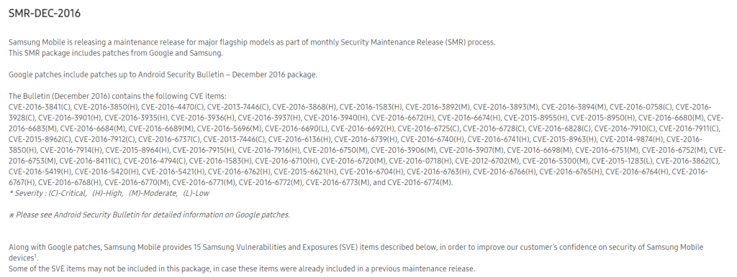
Task: Click CVE-2016-4470(C) in the list
Action: (173, 107)
